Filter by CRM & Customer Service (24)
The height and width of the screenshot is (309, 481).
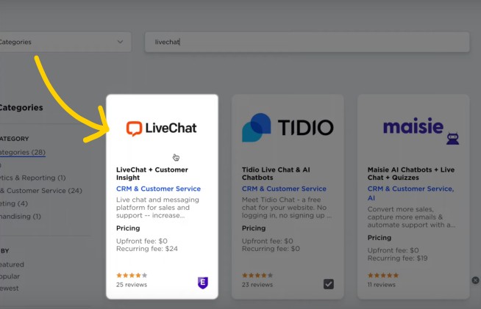(x=41, y=191)
